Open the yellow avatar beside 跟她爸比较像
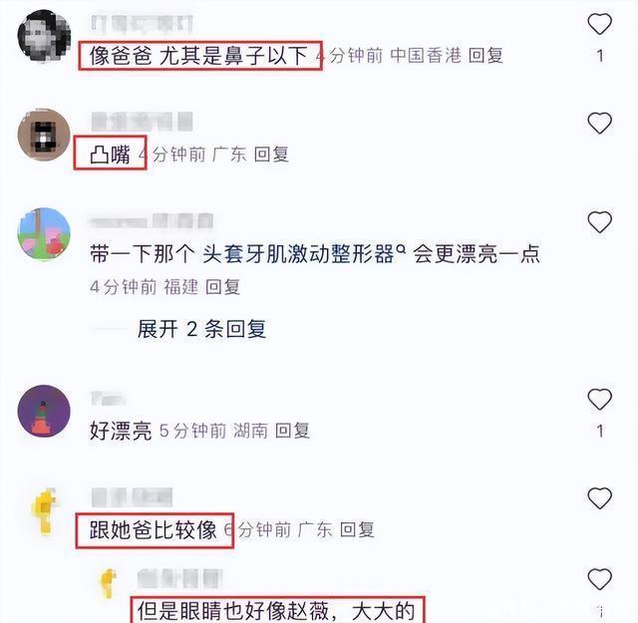Screen dimensions: 638x623 click(x=44, y=510)
